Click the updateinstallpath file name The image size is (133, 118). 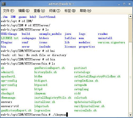[88, 102]
